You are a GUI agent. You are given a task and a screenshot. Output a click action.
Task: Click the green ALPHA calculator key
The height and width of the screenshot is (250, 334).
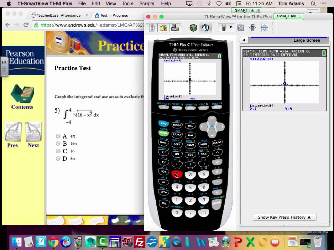coord(164,133)
